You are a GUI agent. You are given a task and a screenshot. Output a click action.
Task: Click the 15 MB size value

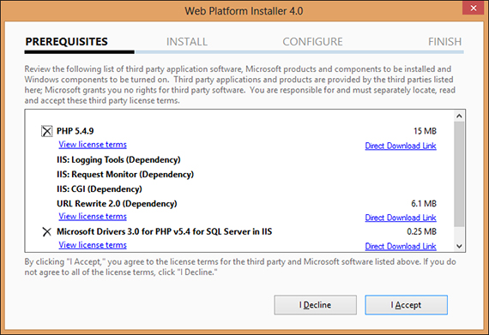[425, 131]
